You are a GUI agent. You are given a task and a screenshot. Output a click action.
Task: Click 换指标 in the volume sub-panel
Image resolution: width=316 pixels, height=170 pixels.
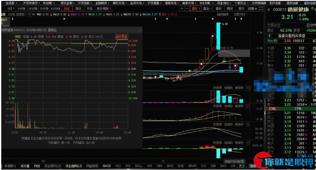coord(239,88)
